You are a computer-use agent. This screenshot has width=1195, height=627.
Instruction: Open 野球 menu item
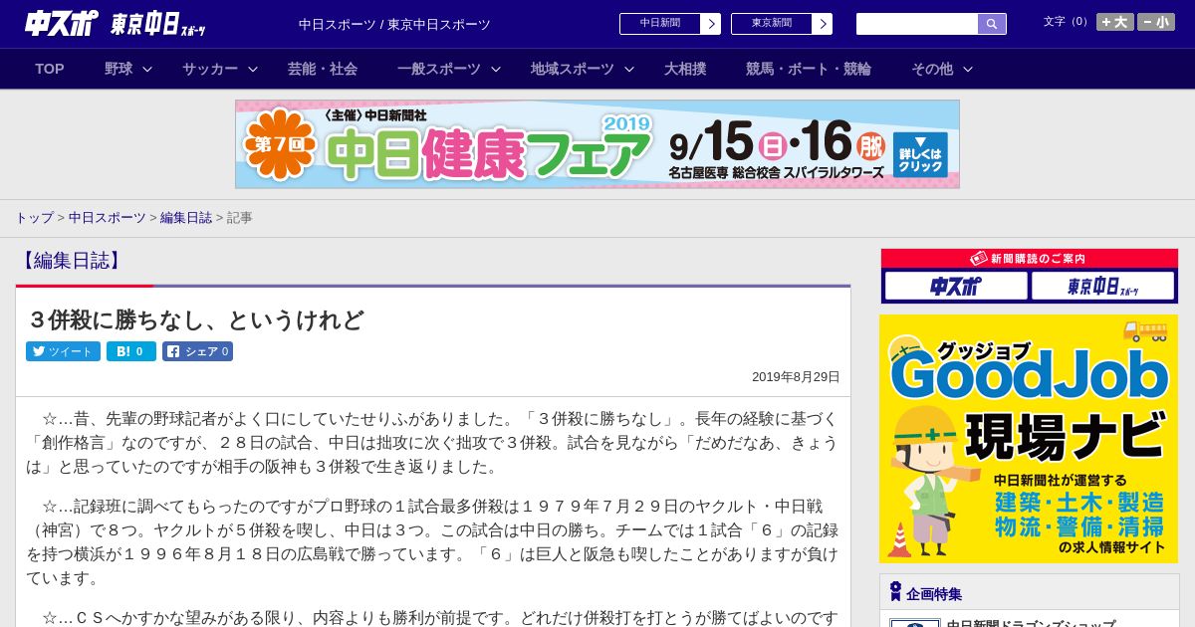point(119,69)
